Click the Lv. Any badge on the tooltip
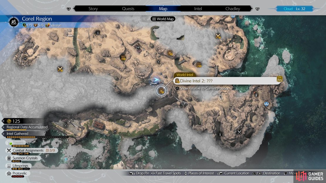Image resolution: width=326 pixels, height=183 pixels. click(x=280, y=79)
